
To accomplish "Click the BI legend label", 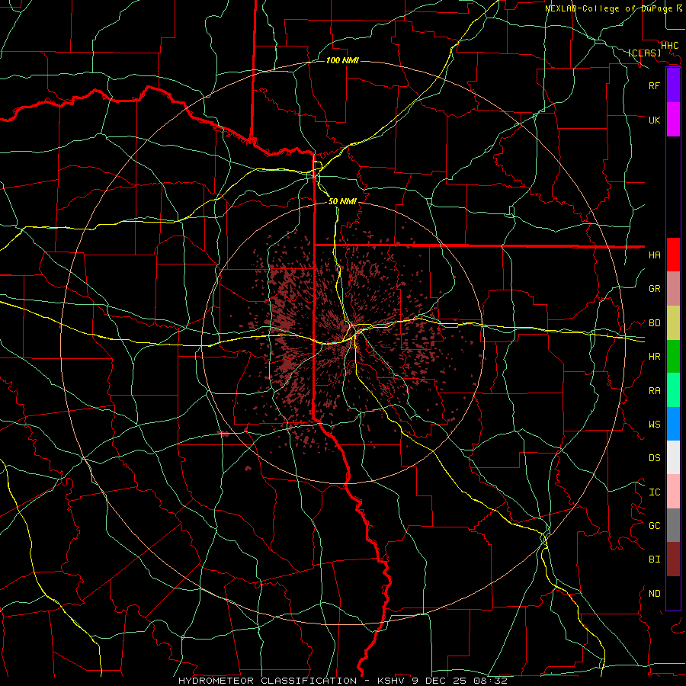I will (654, 559).
